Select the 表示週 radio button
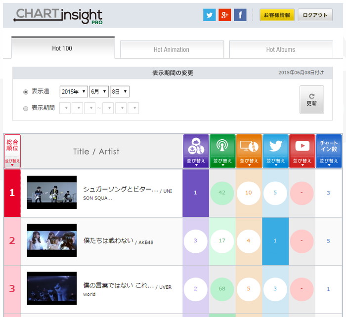The height and width of the screenshot is (317, 346). coord(26,92)
